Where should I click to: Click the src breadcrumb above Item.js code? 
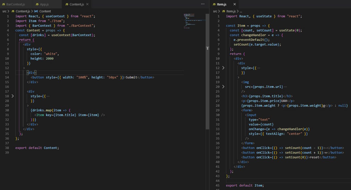(215, 11)
